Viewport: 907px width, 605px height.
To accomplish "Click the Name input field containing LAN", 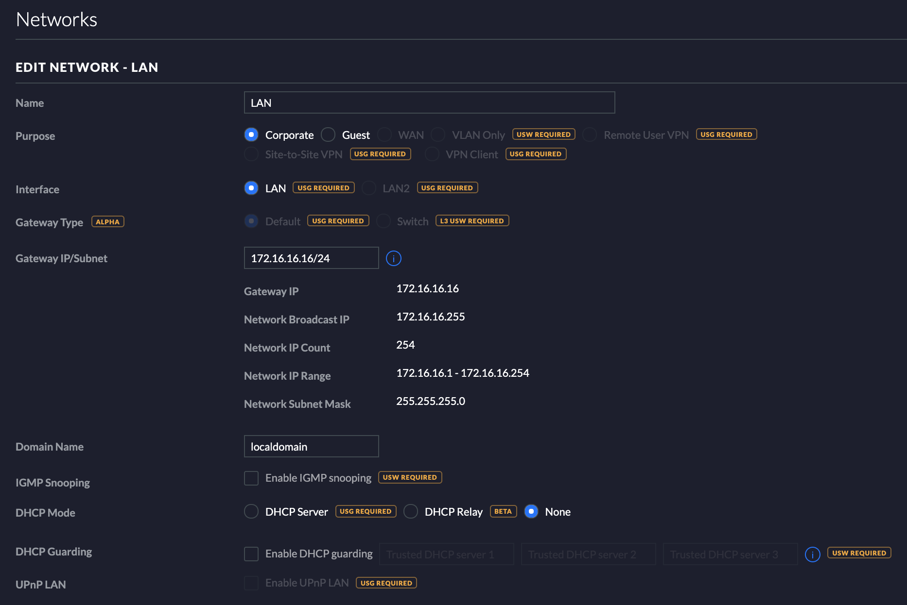I will (430, 102).
